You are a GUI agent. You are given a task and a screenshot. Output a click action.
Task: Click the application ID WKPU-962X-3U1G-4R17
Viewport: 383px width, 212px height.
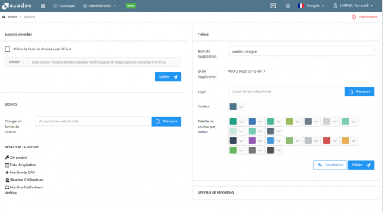[246, 72]
